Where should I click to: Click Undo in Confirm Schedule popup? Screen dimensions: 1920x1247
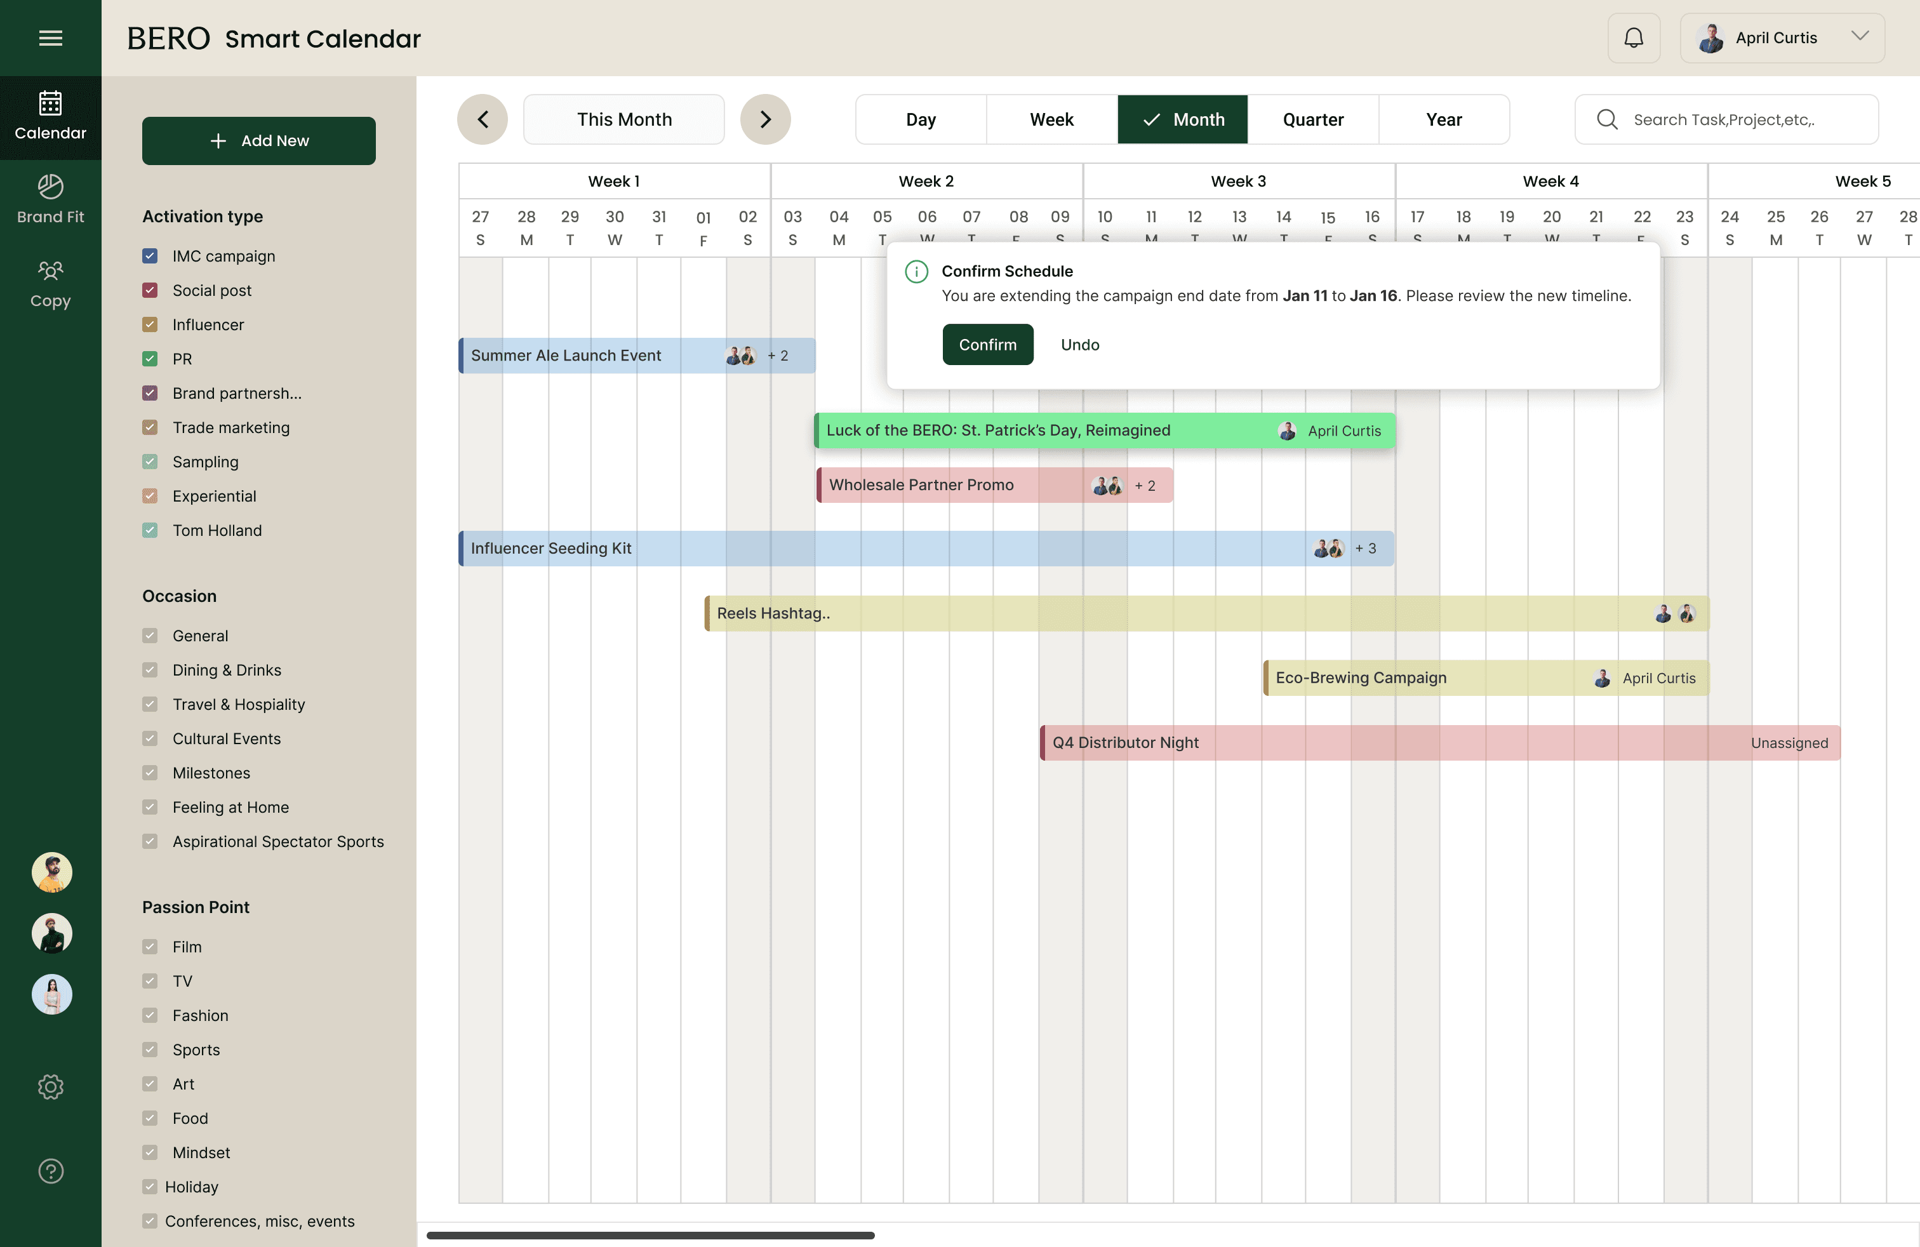coord(1079,344)
